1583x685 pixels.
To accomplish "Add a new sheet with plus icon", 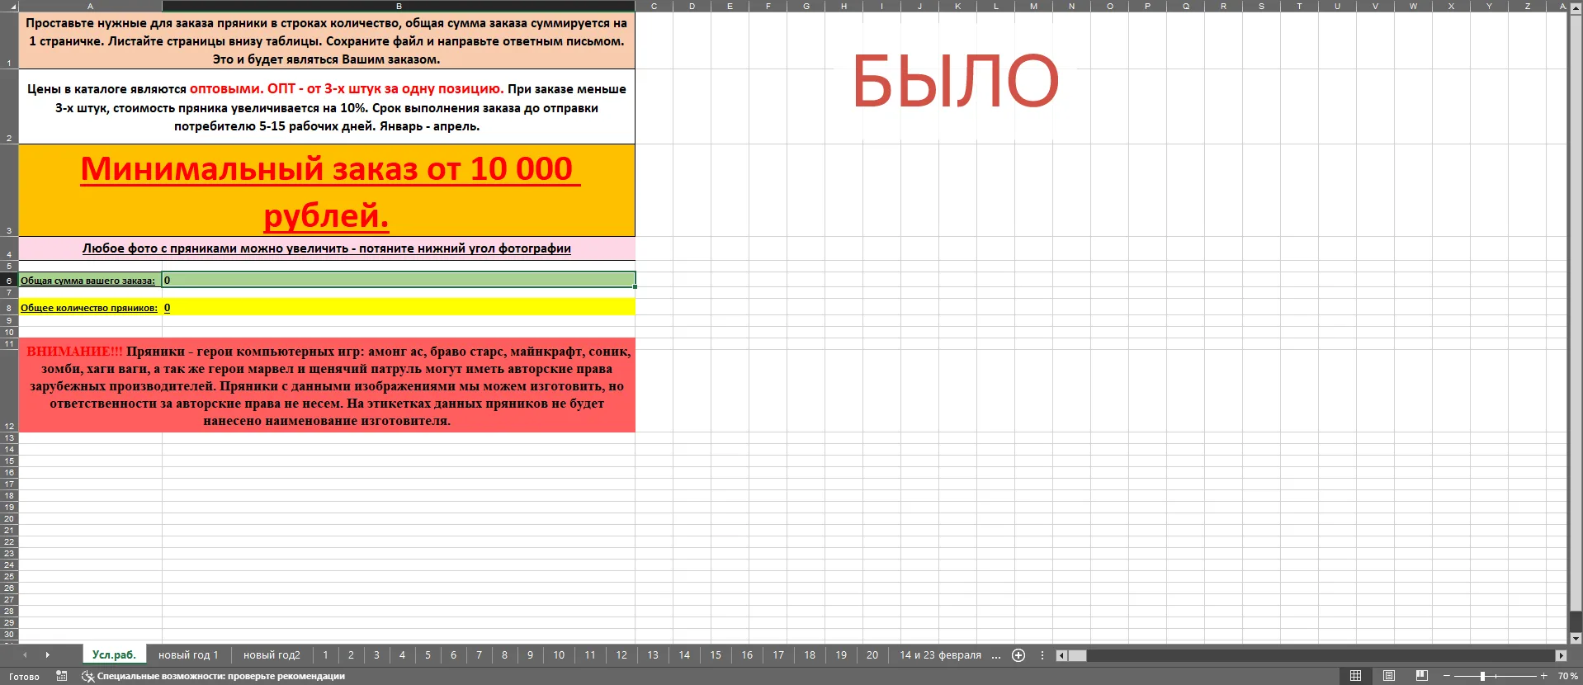I will click(1018, 655).
